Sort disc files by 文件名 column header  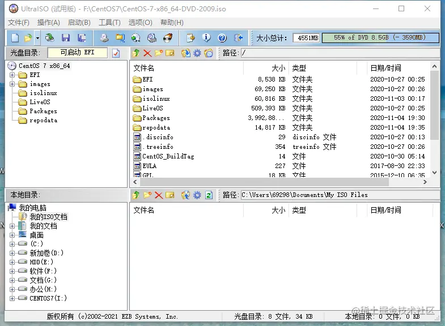187,68
